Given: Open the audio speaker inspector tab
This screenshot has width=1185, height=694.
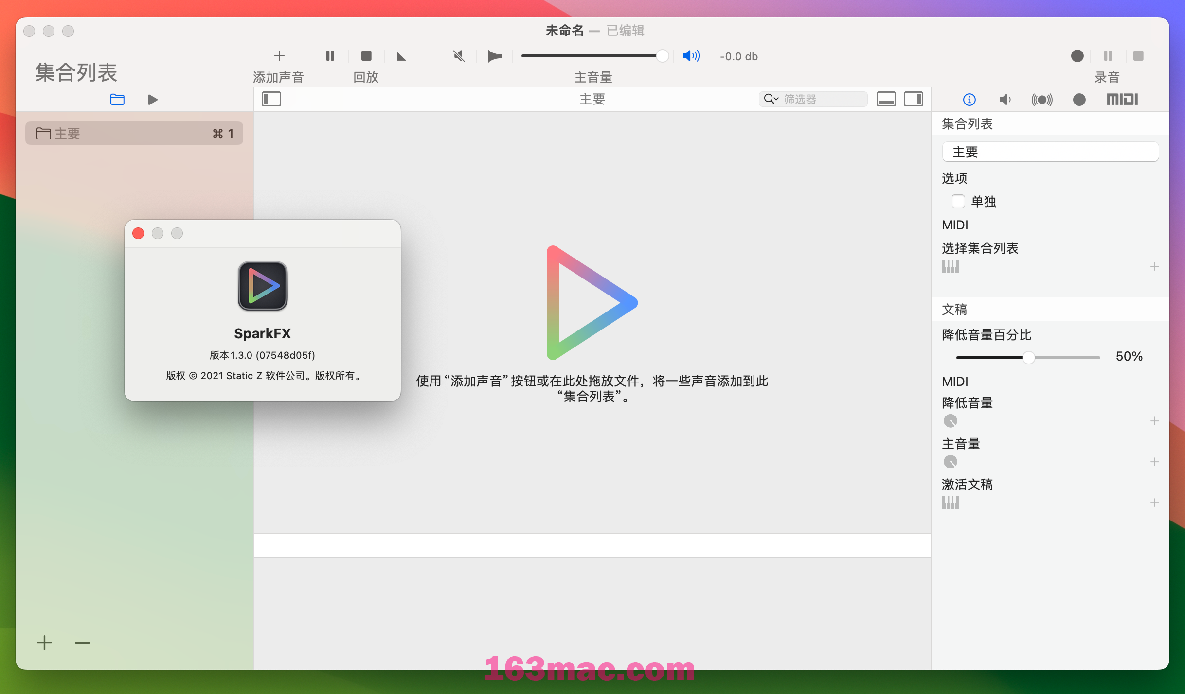Looking at the screenshot, I should [1005, 100].
